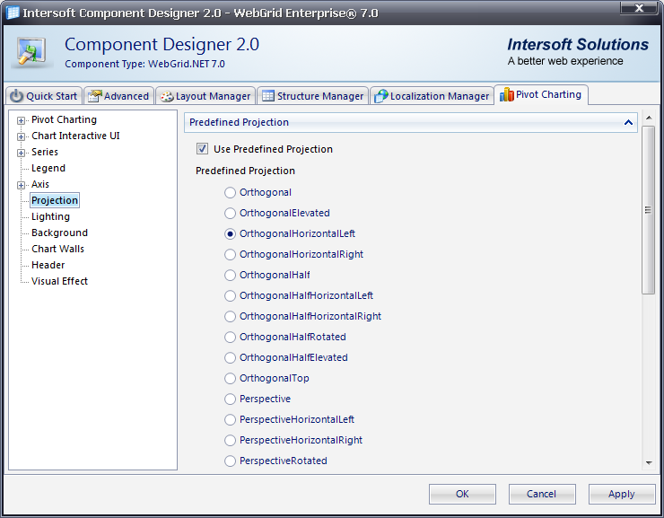Uncheck Use Predefined Projection checkbox
The height and width of the screenshot is (518, 664).
coord(202,149)
